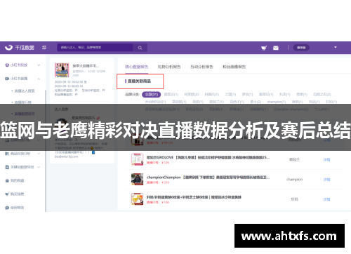This screenshot has height=254, width=351.
Task: Click the live stream cover thumbnail
Action: [62, 70]
